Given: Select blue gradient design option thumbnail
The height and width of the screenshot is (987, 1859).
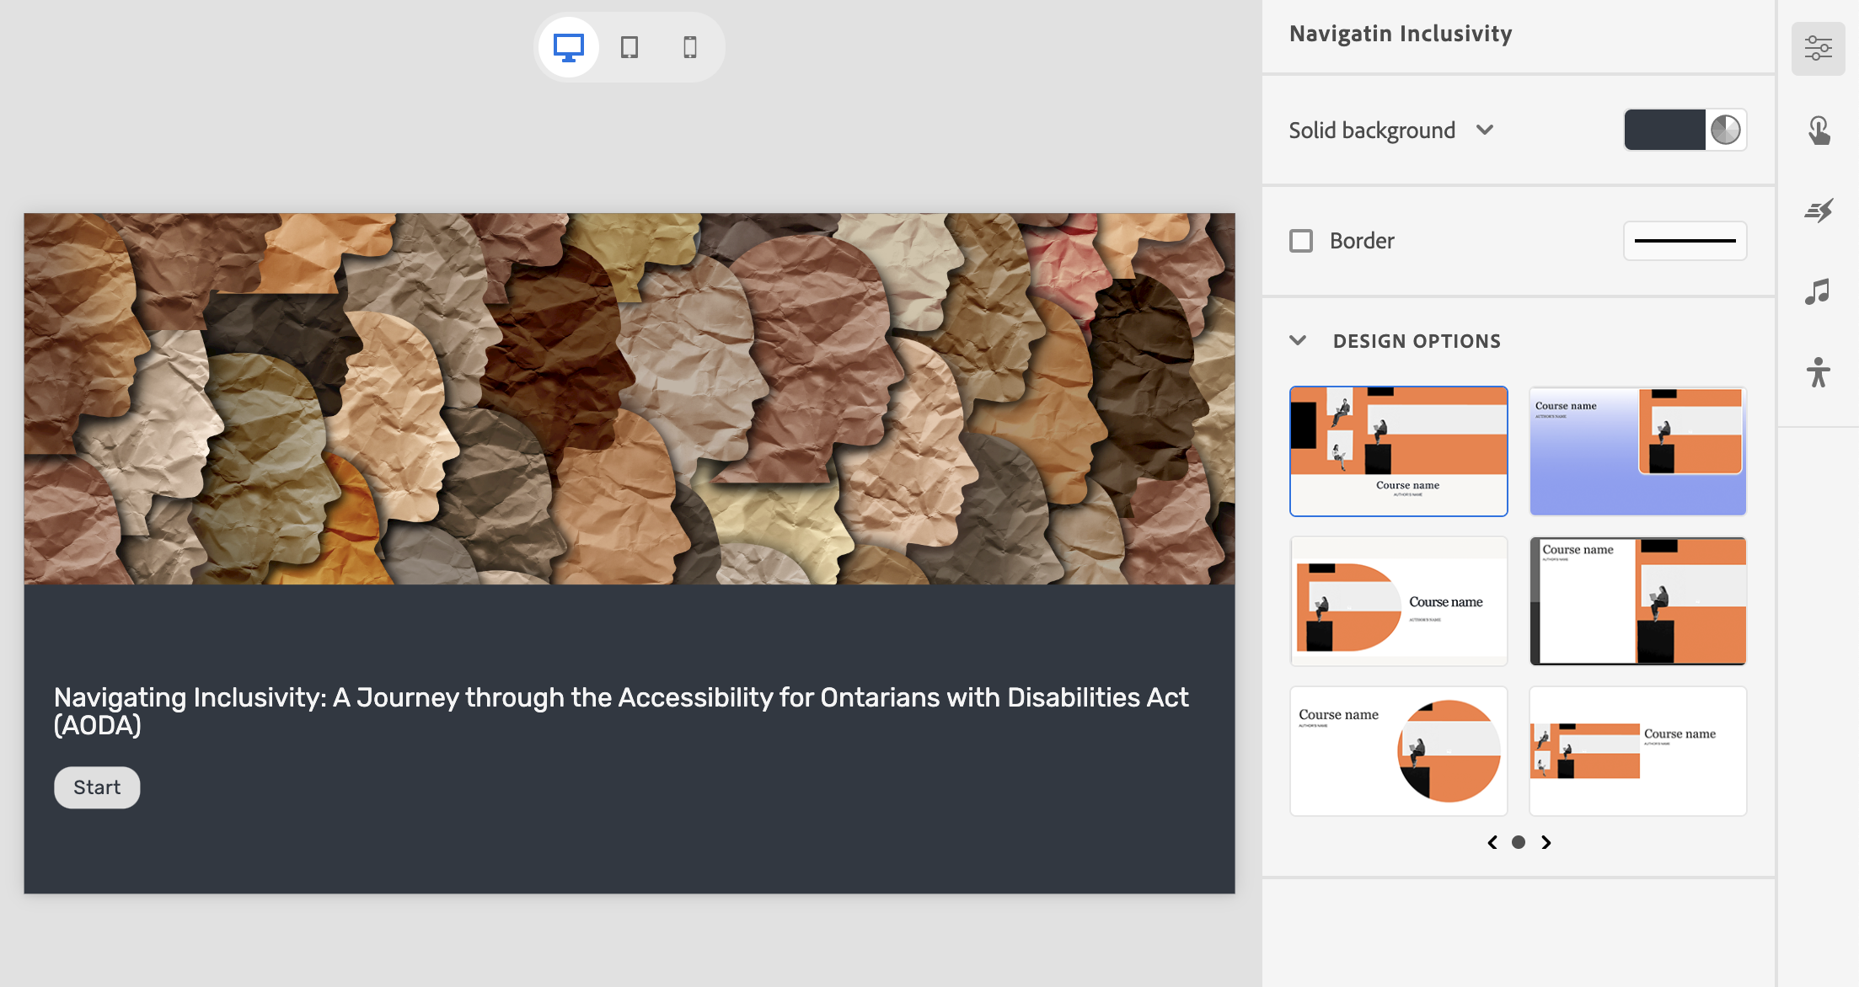Looking at the screenshot, I should coord(1637,451).
